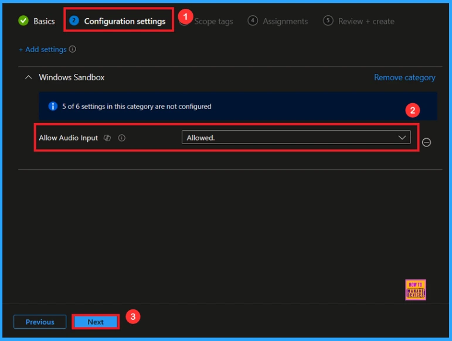Click the info icon after Allow Audio Input
The height and width of the screenshot is (341, 452).
point(122,138)
